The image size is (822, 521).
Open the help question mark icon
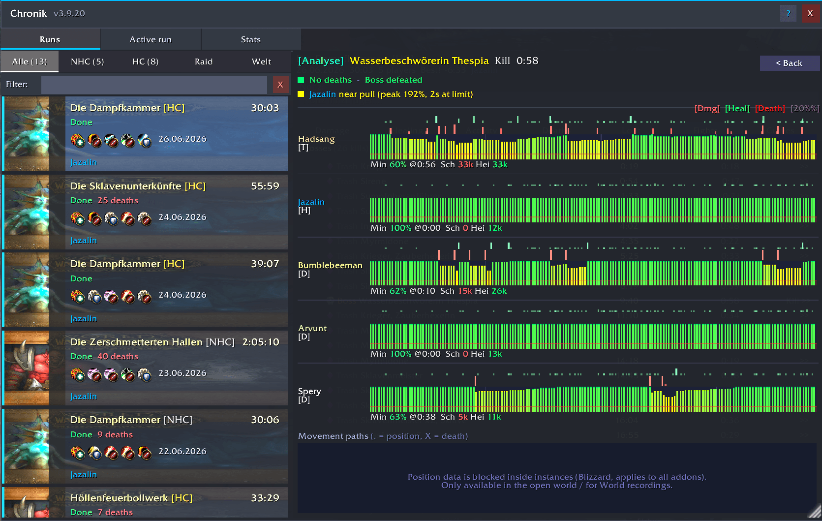tap(788, 13)
